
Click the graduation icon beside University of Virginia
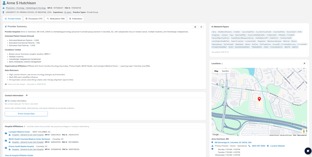pos(4,12)
